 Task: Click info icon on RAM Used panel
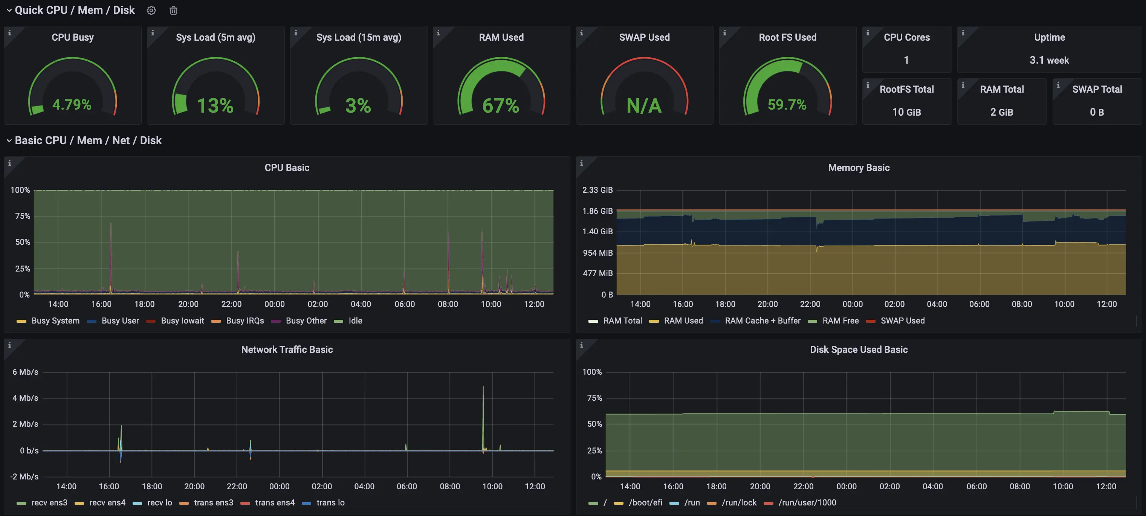(x=438, y=32)
